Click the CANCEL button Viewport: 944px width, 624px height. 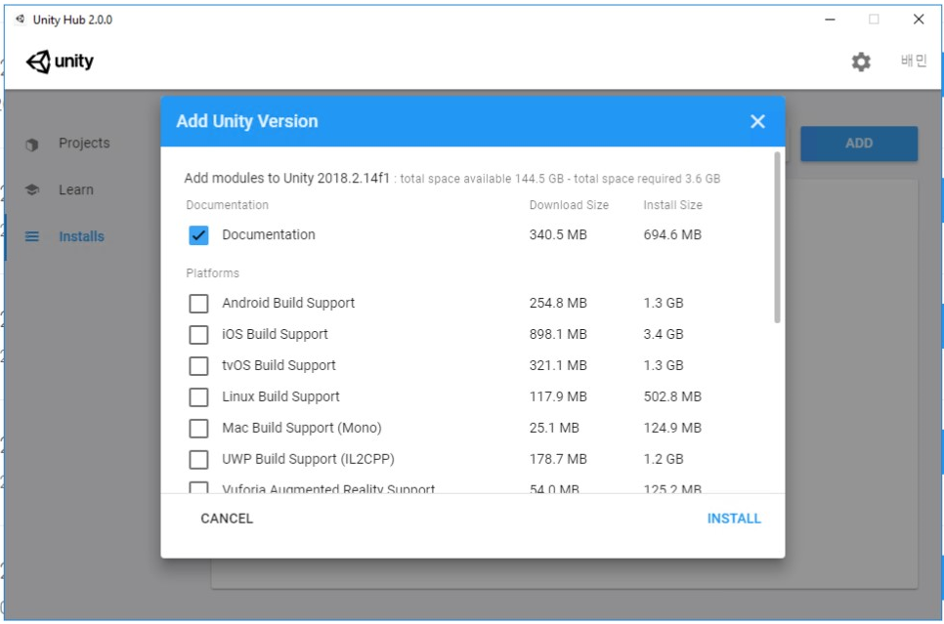point(227,519)
